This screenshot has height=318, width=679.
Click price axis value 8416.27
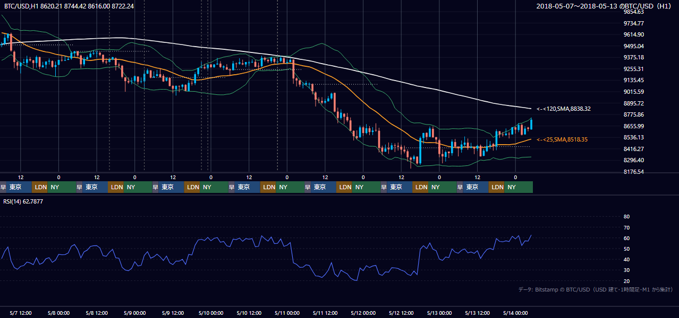(x=633, y=149)
